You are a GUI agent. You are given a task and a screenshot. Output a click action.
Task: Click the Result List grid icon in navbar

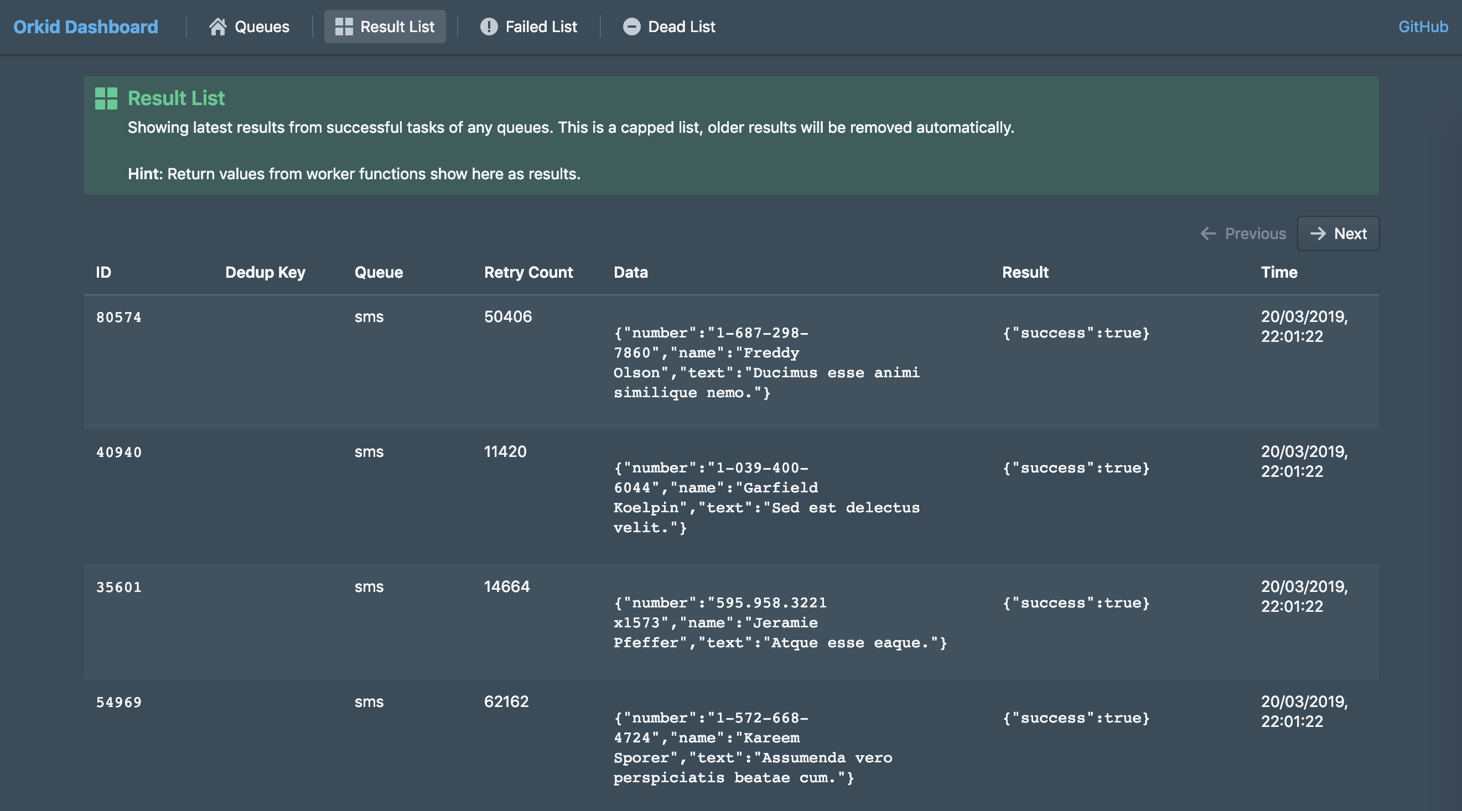point(344,27)
